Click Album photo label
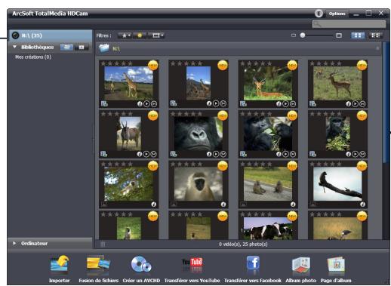The height and width of the screenshot is (286, 391). coord(300,280)
